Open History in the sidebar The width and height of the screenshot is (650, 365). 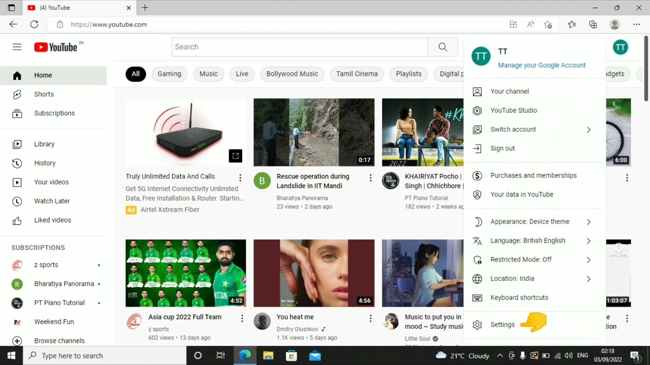tap(53, 163)
